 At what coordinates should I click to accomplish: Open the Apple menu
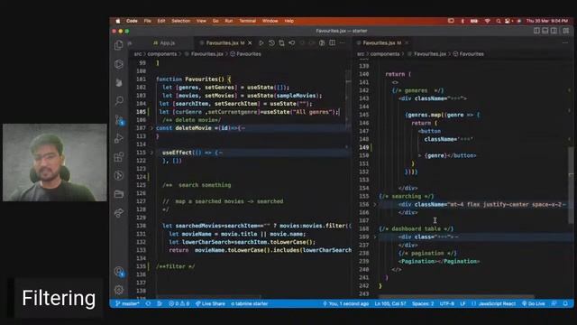click(118, 21)
